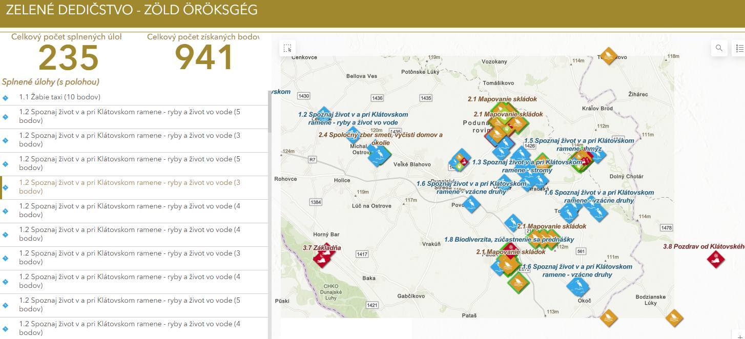Viewport: 745px width, 339px height.
Task: Select the red 3.8 Pozdrav marker
Action: pos(716,259)
